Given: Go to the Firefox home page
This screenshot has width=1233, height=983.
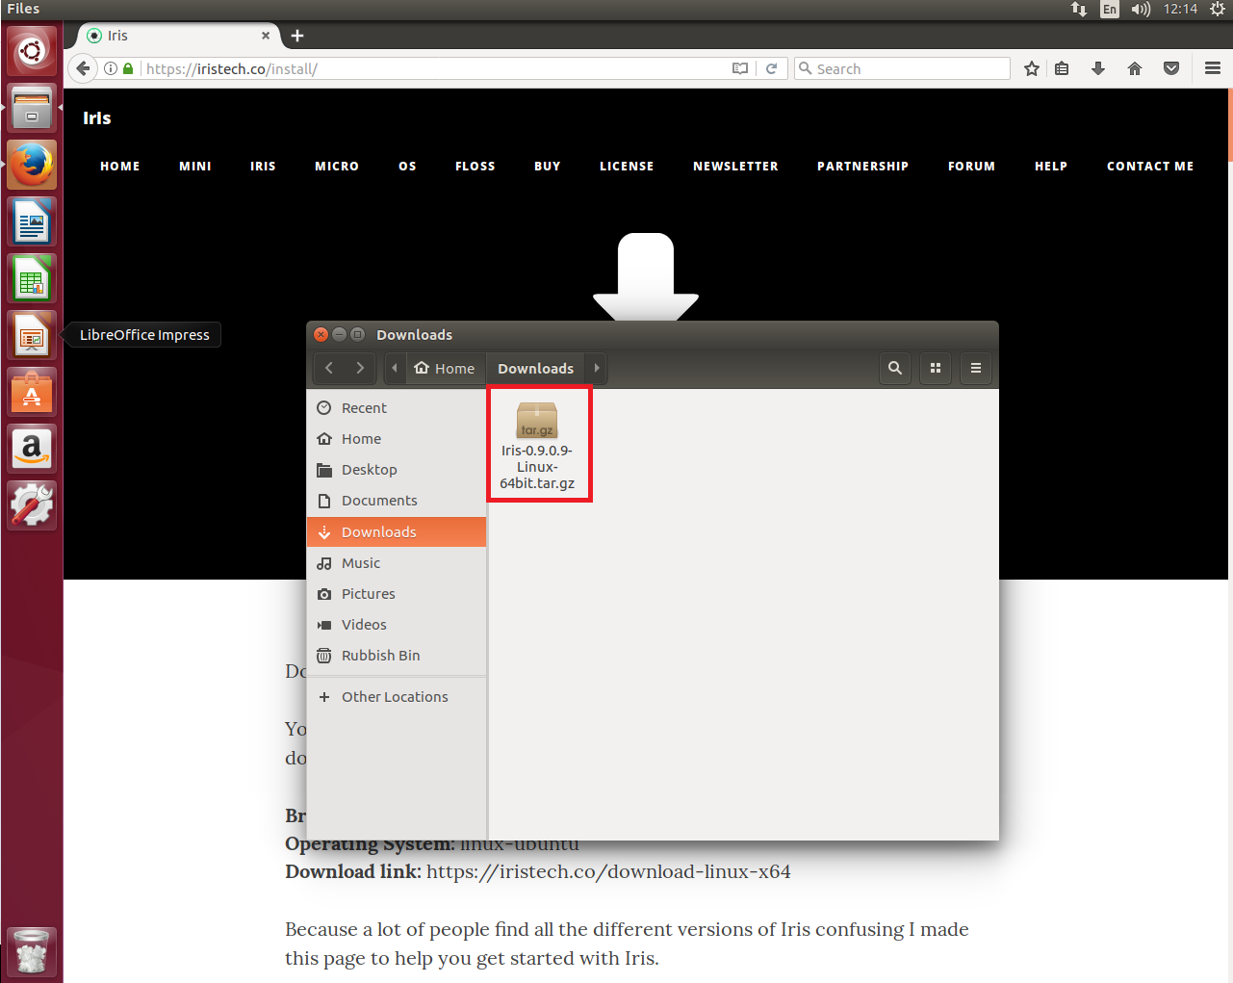Looking at the screenshot, I should pos(1135,68).
